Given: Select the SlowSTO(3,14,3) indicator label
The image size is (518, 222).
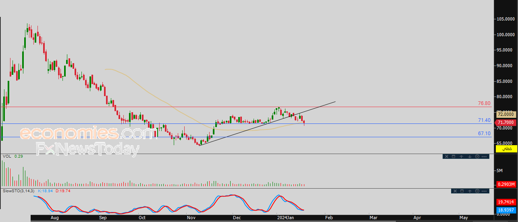Looking at the screenshot, I should click(19, 191).
